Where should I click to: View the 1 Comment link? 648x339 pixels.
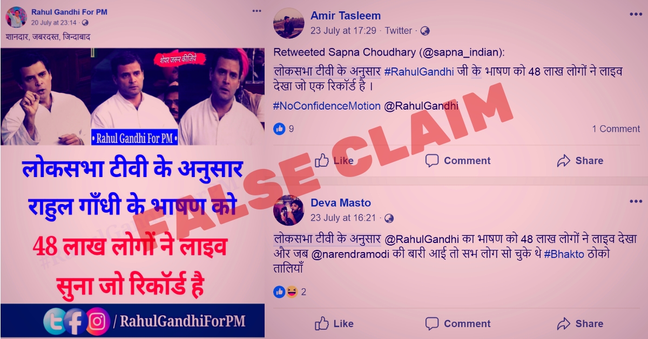coord(616,128)
